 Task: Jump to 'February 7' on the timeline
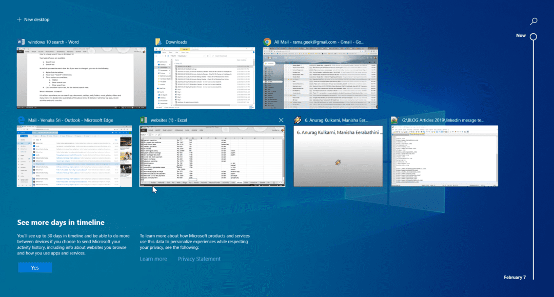click(515, 277)
